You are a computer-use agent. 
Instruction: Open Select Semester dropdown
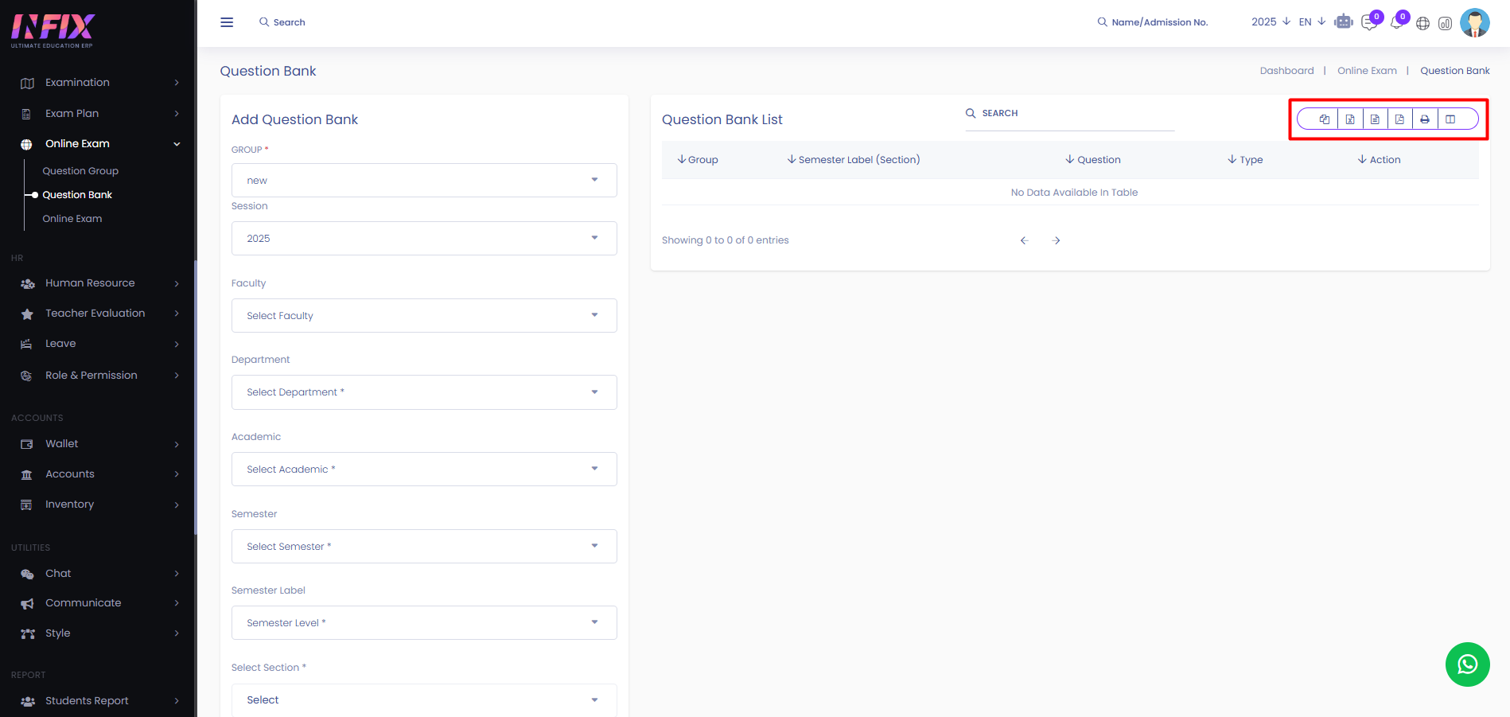424,547
